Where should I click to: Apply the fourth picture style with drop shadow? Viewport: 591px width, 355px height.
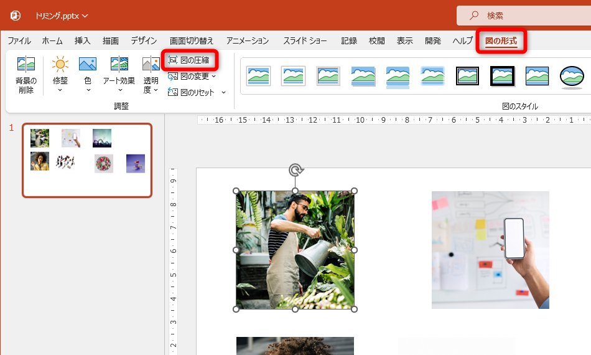[363, 76]
